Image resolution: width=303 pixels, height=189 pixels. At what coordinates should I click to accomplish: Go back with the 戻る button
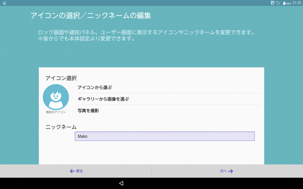(76, 171)
